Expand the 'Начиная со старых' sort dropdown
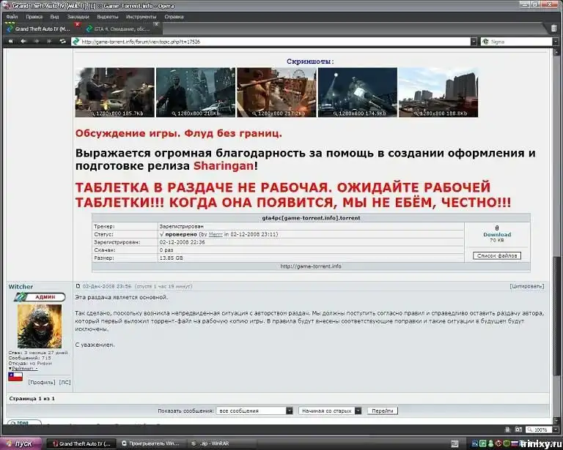 click(x=357, y=411)
